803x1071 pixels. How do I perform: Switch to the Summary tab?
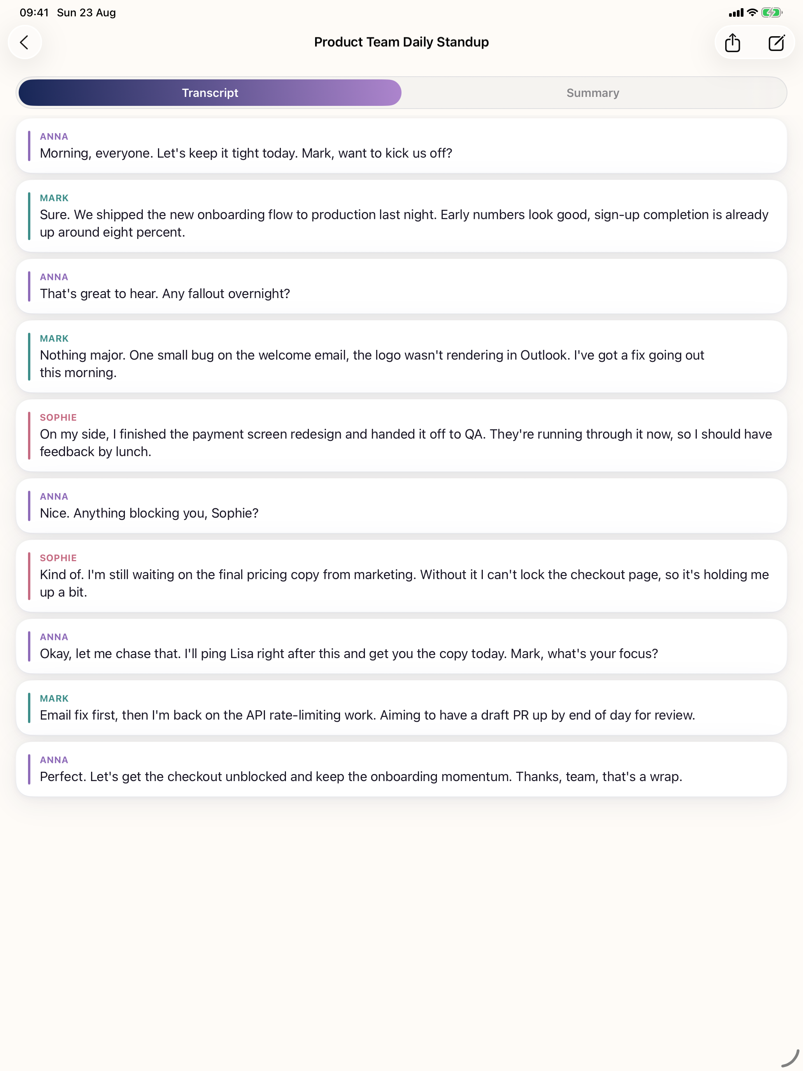point(593,93)
